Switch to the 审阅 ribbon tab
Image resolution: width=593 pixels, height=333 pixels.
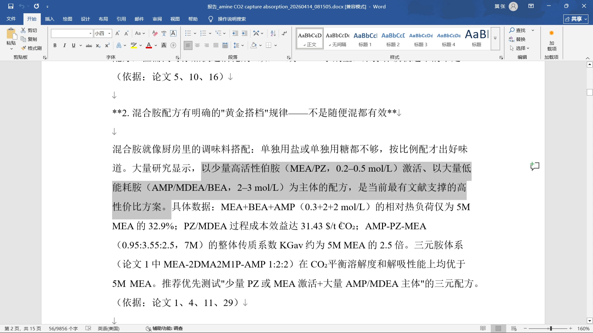pyautogui.click(x=157, y=19)
